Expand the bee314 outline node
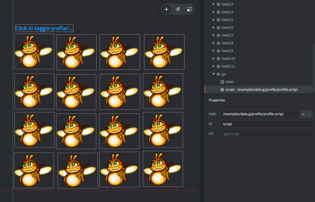Screen dimensions: 315x202 (x=214, y=12)
